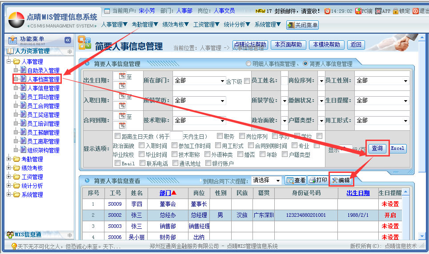Image resolution: width=429 pixels, height=254 pixels.
Task: Click the 本页面帮助 button
Action: pyautogui.click(x=288, y=45)
